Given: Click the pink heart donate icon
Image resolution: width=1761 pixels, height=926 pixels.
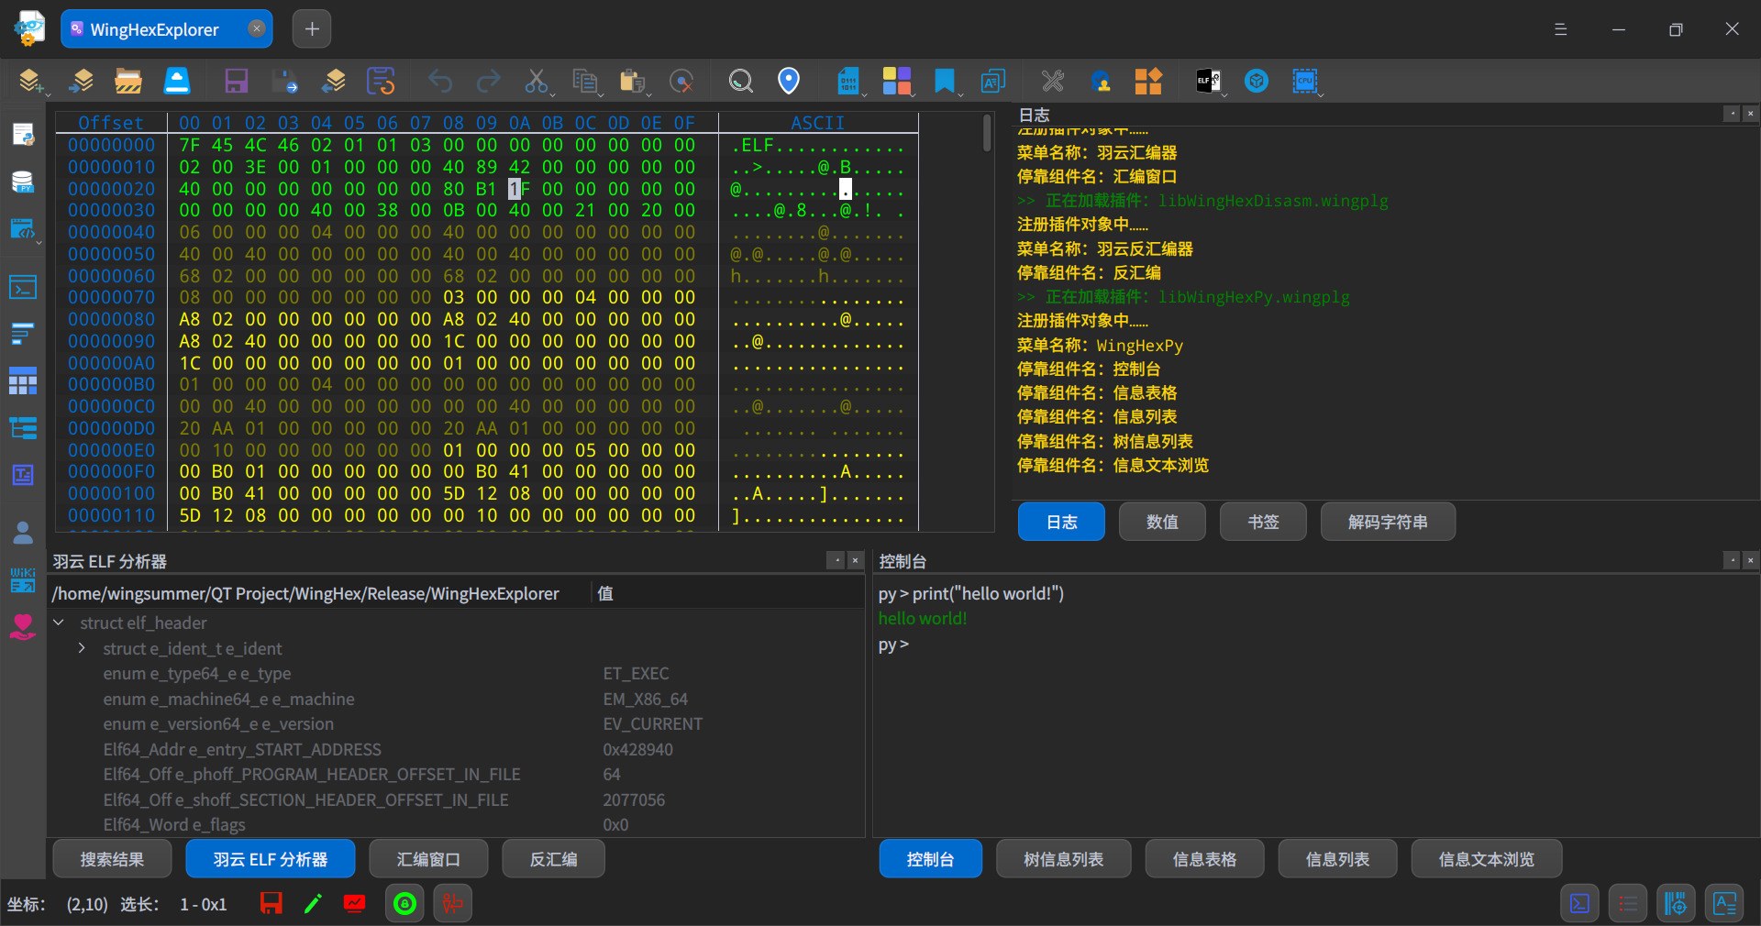Looking at the screenshot, I should [23, 627].
